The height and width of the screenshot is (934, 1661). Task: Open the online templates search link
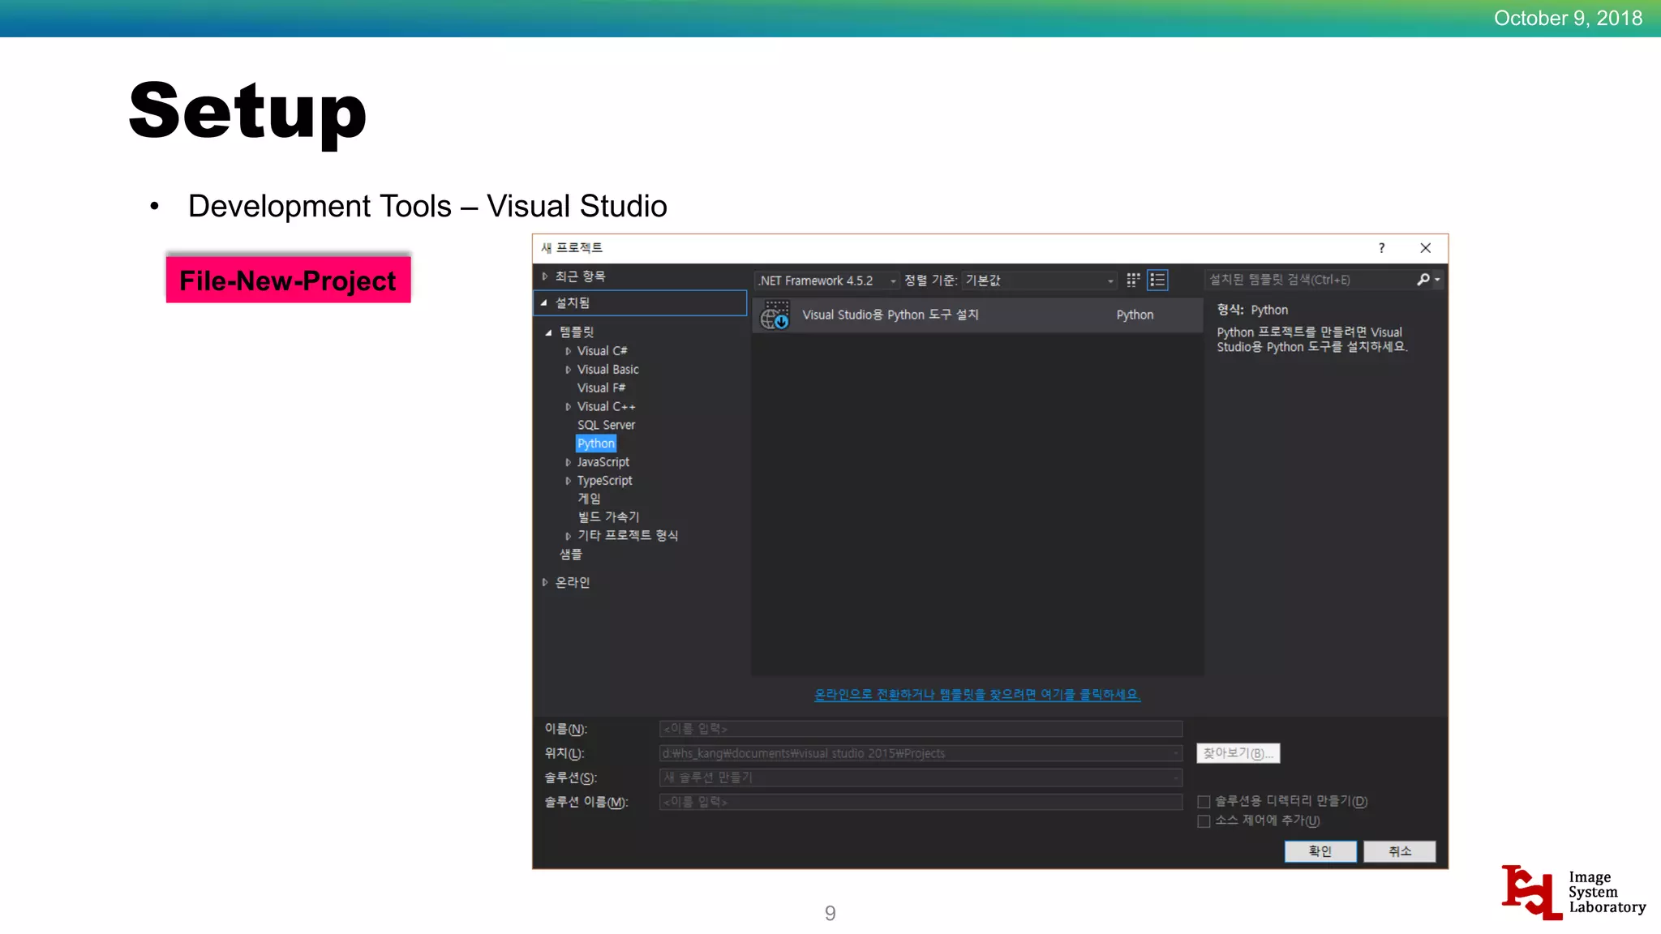coord(977,695)
